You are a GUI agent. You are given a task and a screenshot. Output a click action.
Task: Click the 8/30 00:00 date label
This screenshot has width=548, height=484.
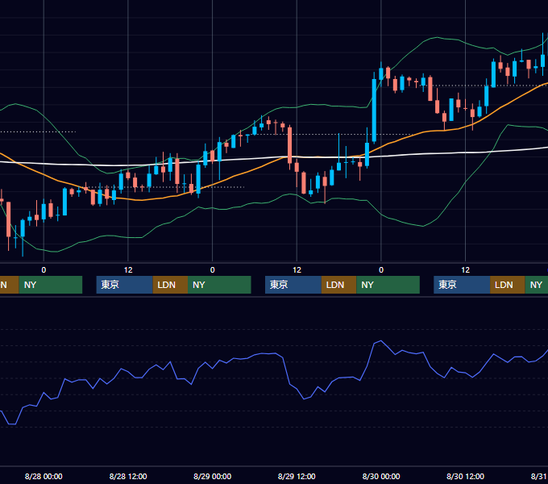(x=381, y=476)
